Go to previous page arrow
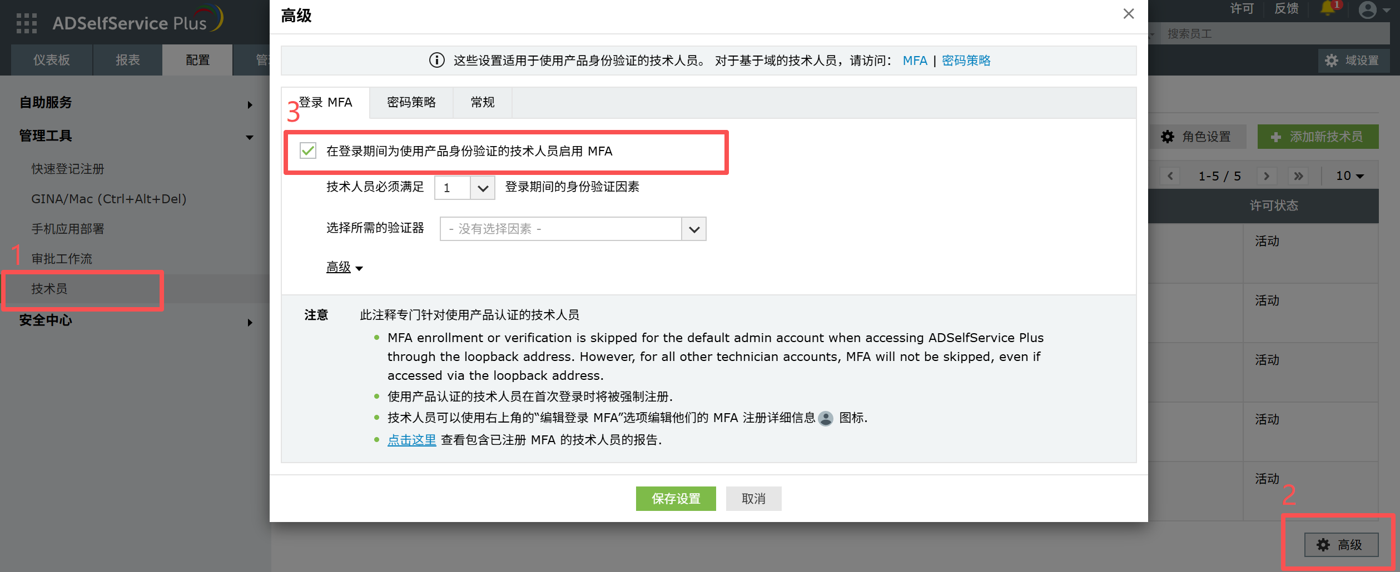The height and width of the screenshot is (572, 1400). tap(1170, 176)
